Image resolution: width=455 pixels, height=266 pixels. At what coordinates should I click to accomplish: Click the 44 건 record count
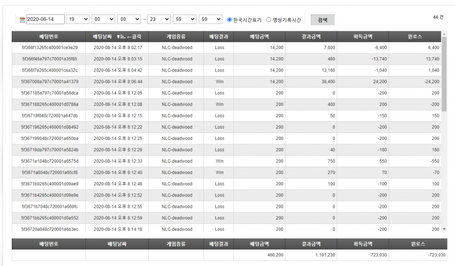click(x=438, y=18)
